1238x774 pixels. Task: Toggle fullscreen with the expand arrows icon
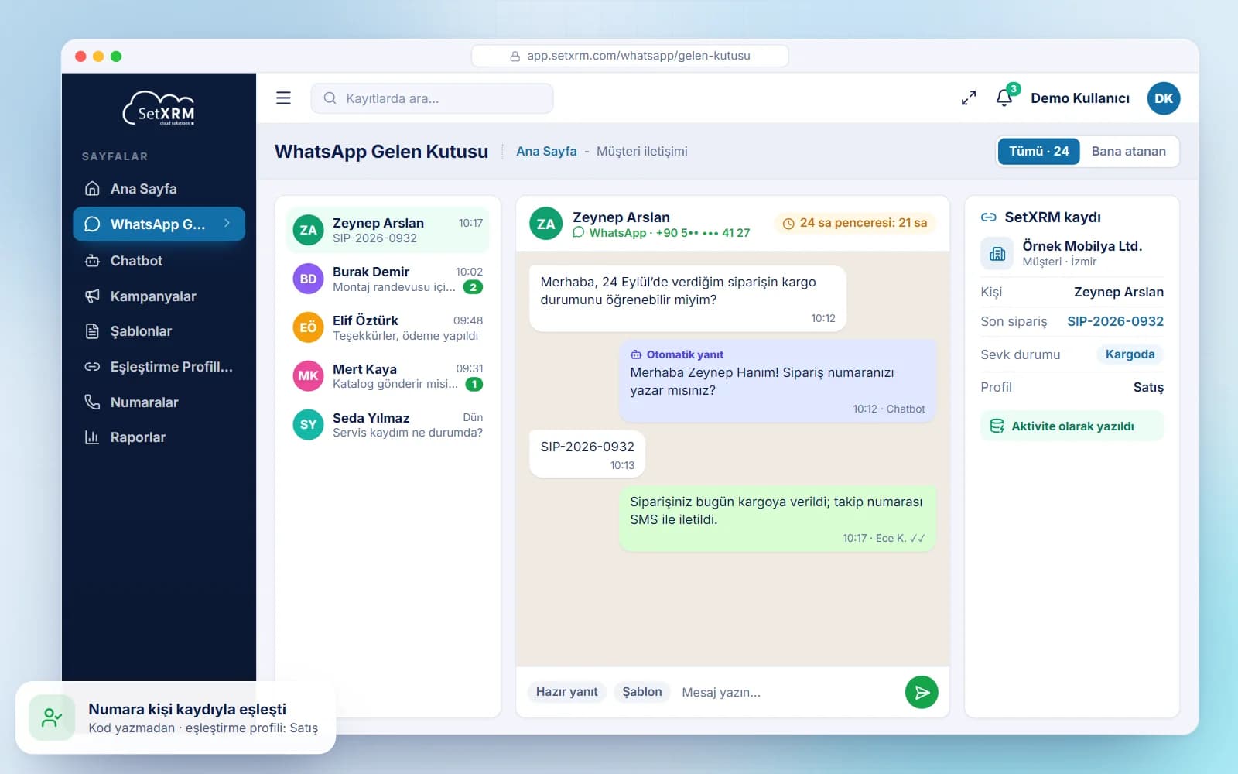969,98
